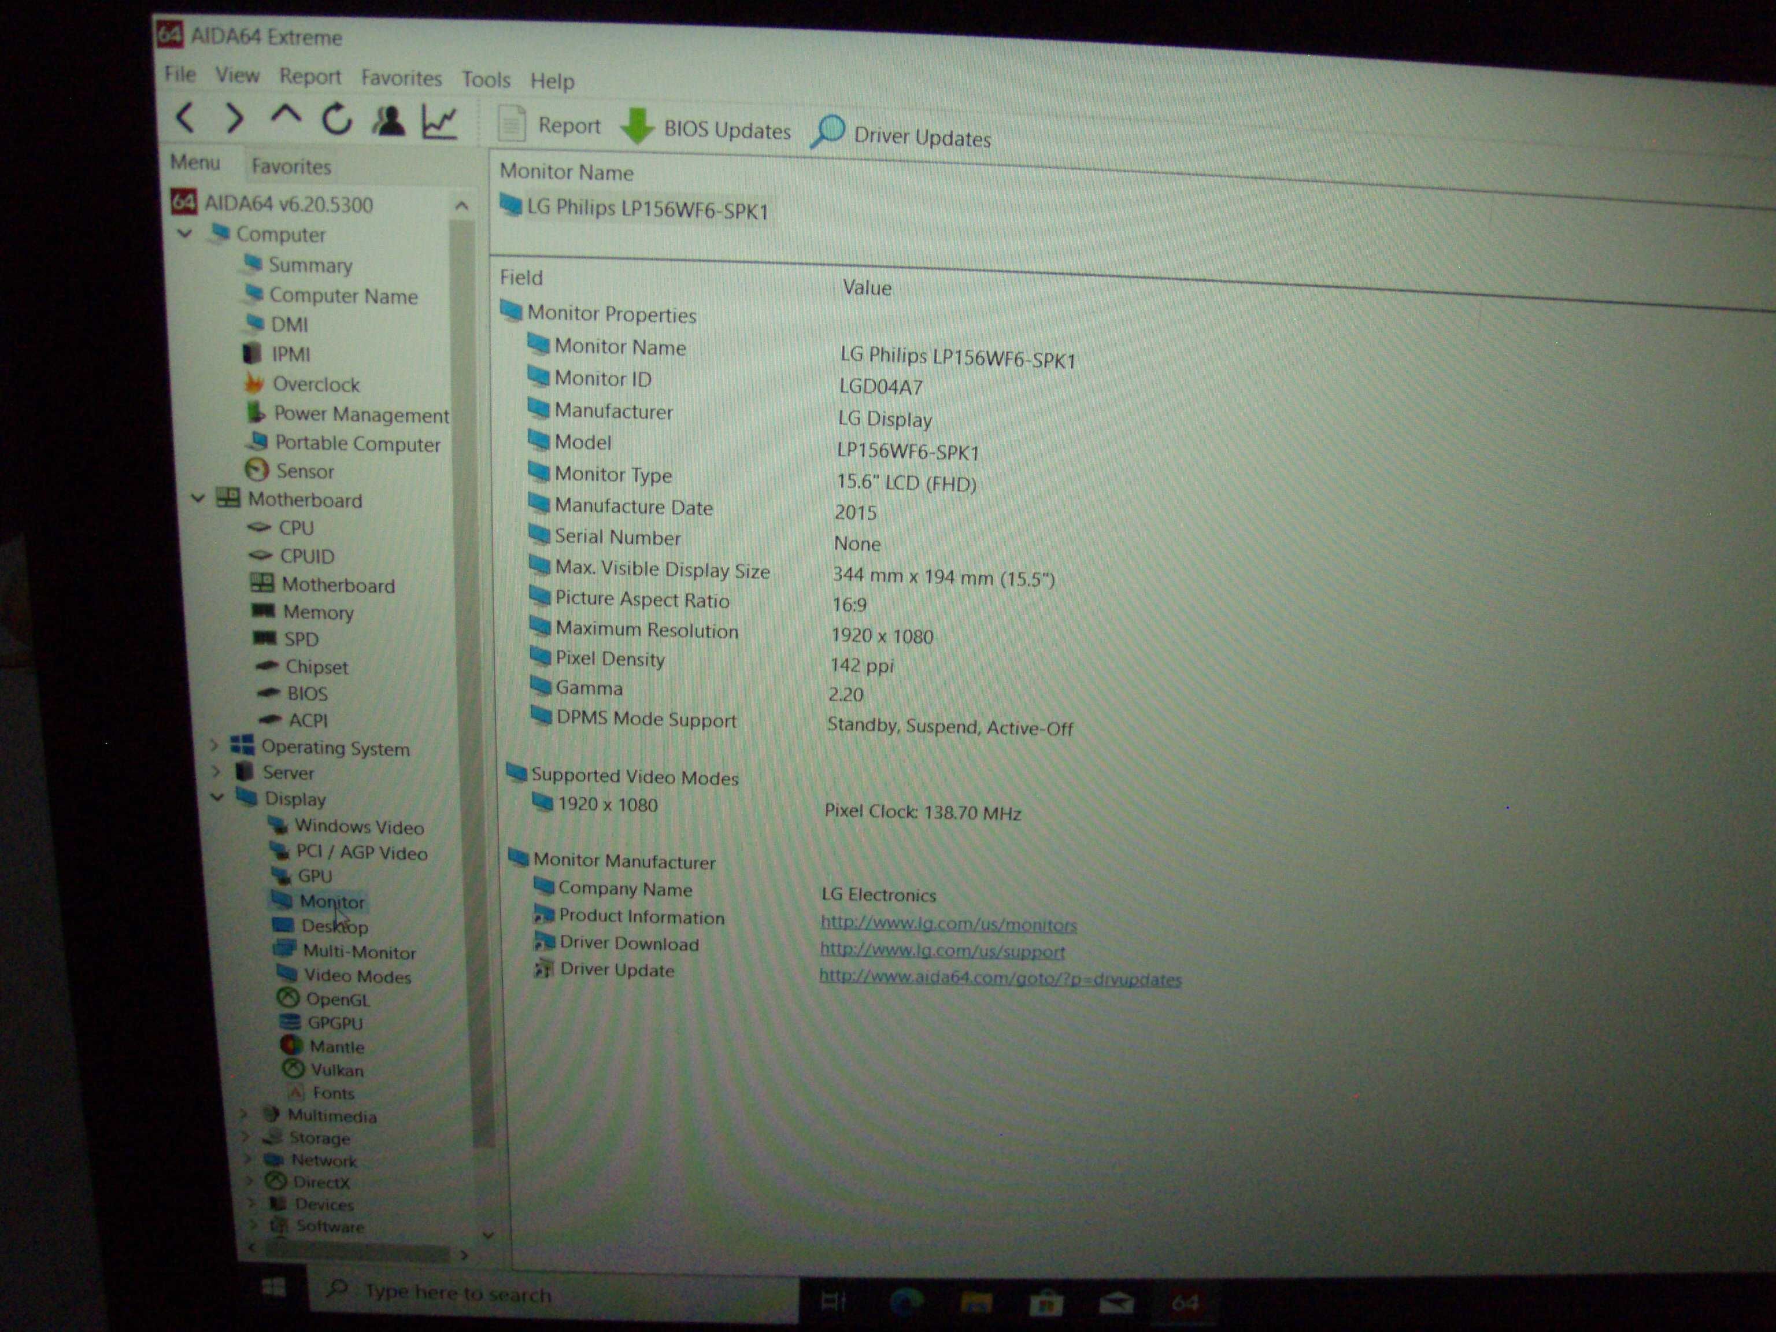Select LG Philips LP156WF6-SPK1 monitor entry
Screen dimensions: 1776x1332
[634, 209]
